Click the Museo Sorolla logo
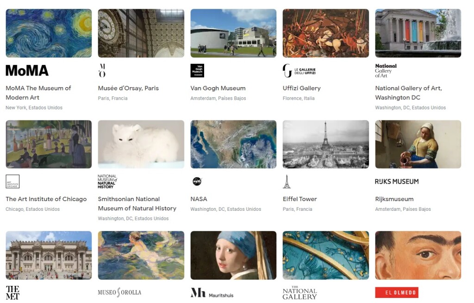This screenshot has height=303, width=474. (120, 292)
